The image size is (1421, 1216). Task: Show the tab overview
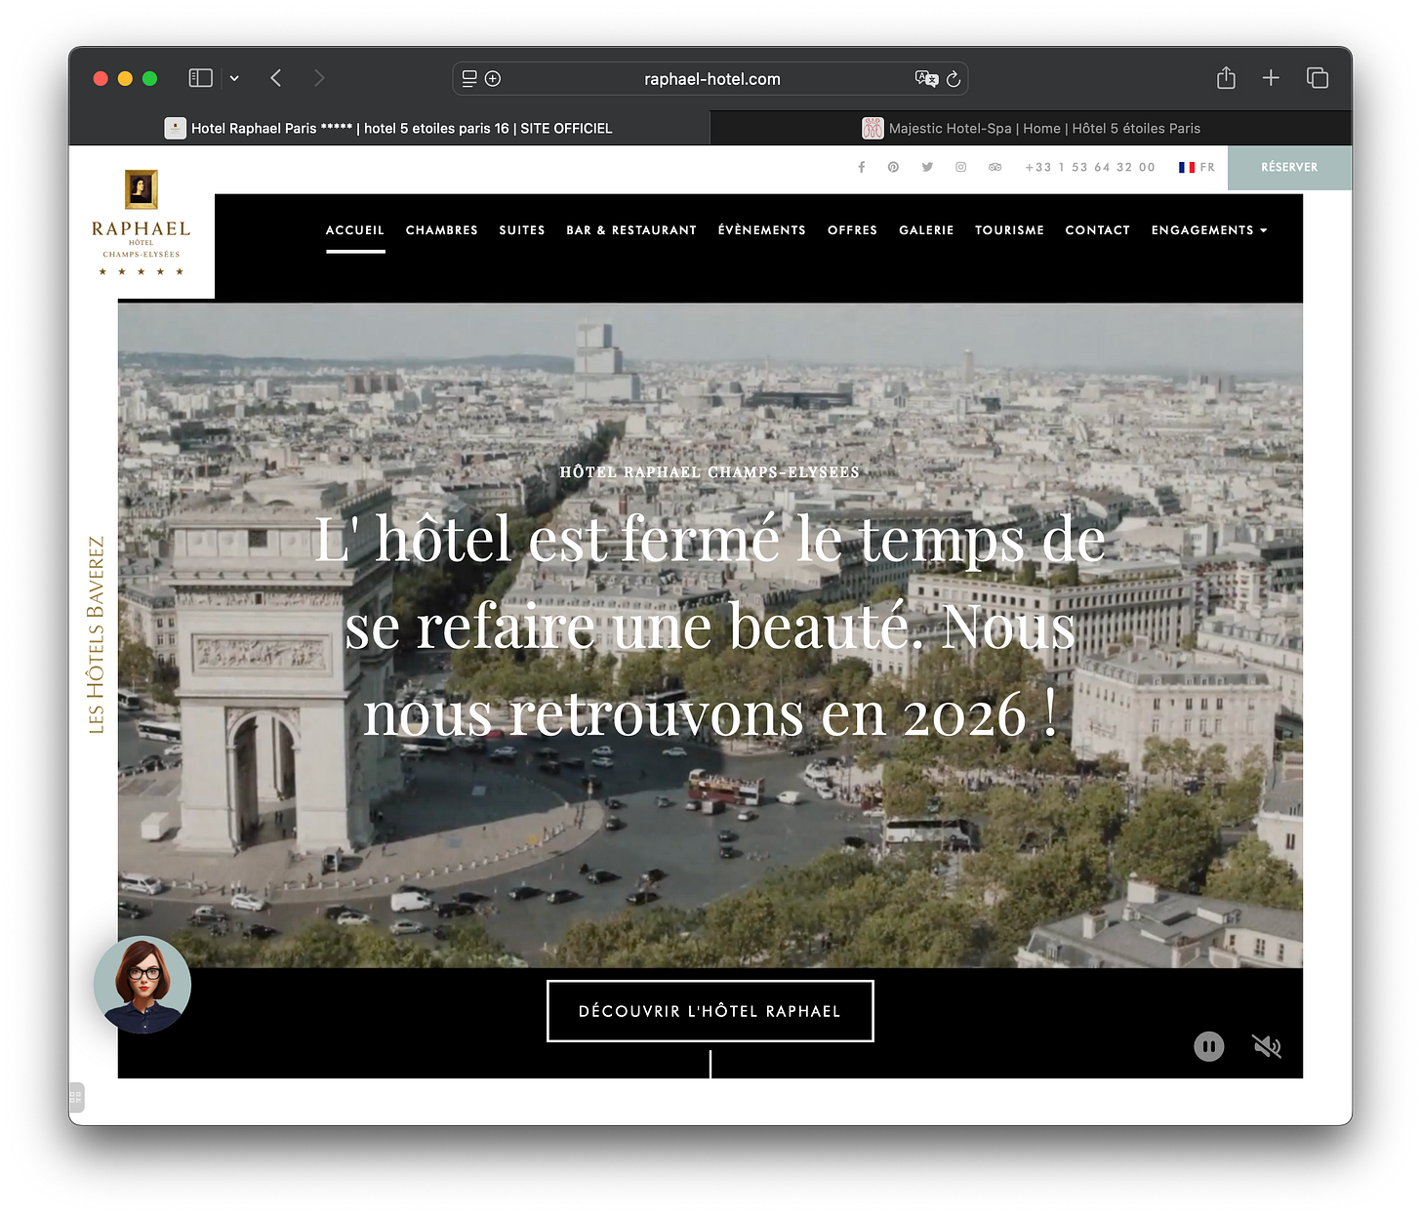1318,78
